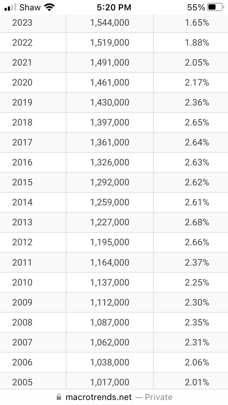The image size is (228, 405).
Task: Tap the 2.01% growth rate cell
Action: 197,382
